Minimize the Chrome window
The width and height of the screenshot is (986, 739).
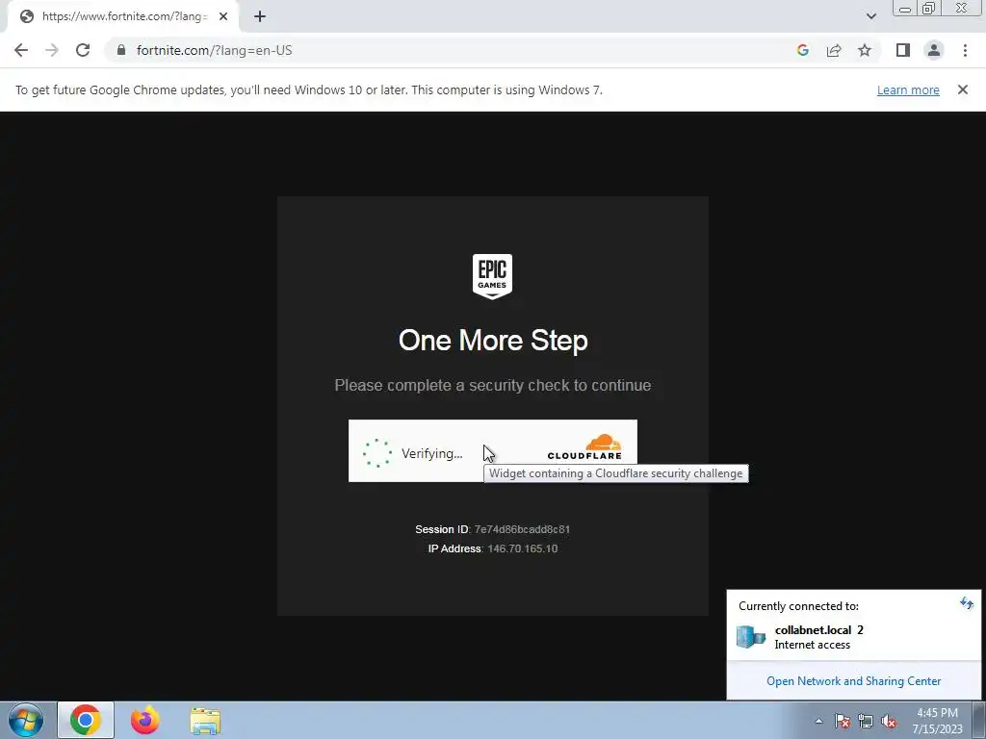(905, 8)
